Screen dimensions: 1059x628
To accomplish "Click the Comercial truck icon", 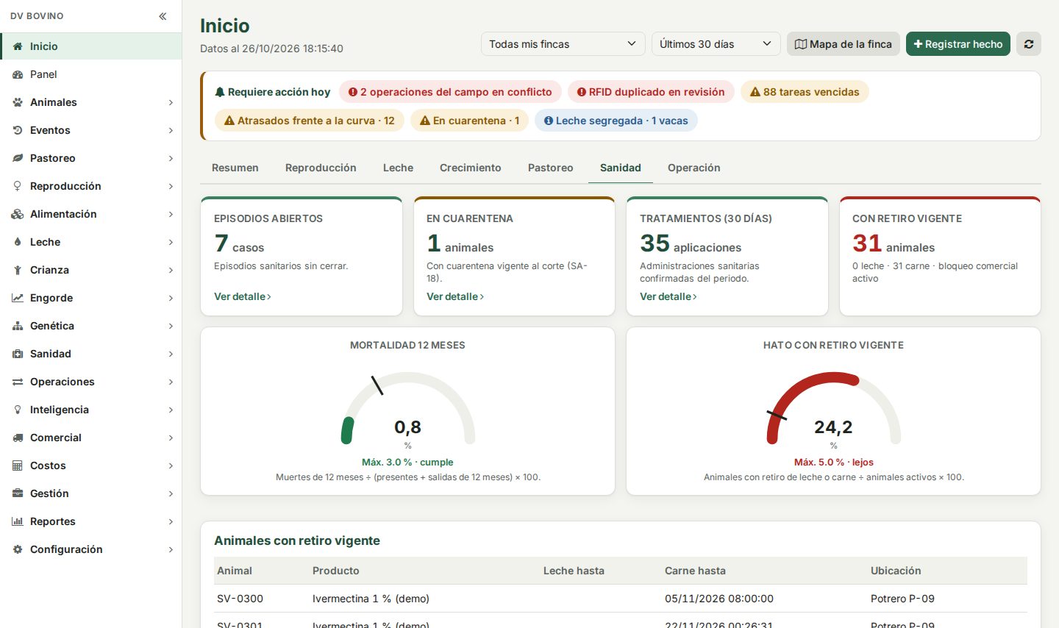I will click(x=18, y=438).
